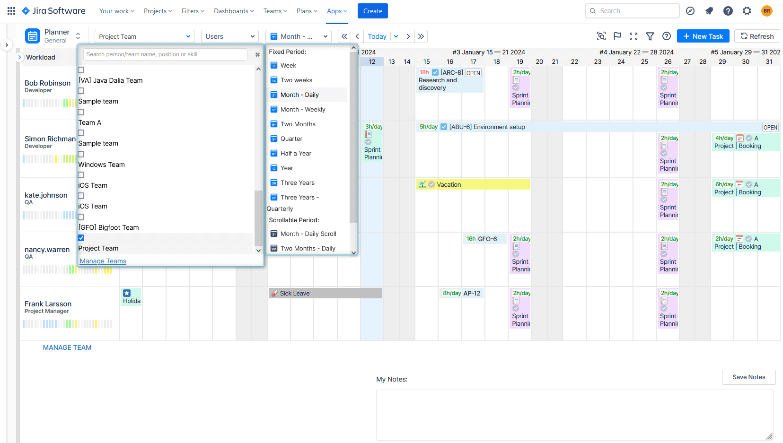Open the Projects menu
The width and height of the screenshot is (783, 443).
tap(158, 10)
